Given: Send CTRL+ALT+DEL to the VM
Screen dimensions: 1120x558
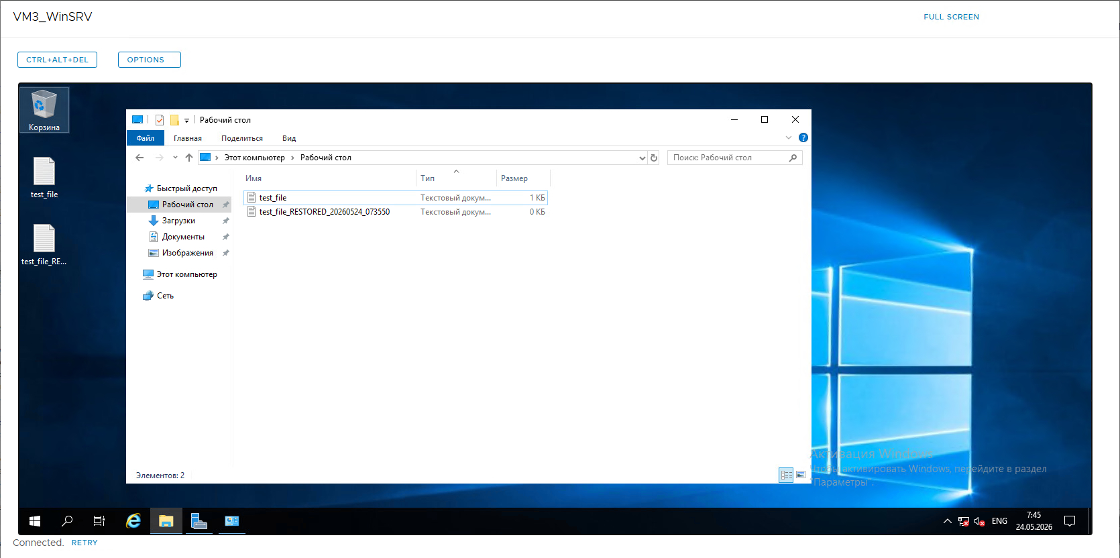Looking at the screenshot, I should pyautogui.click(x=57, y=60).
